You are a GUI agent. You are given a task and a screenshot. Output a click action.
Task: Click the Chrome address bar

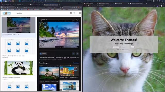click(122, 6)
